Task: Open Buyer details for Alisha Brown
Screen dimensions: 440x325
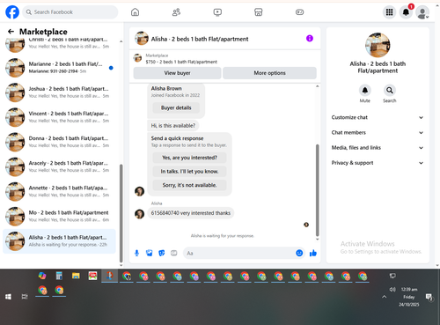Action: click(176, 107)
